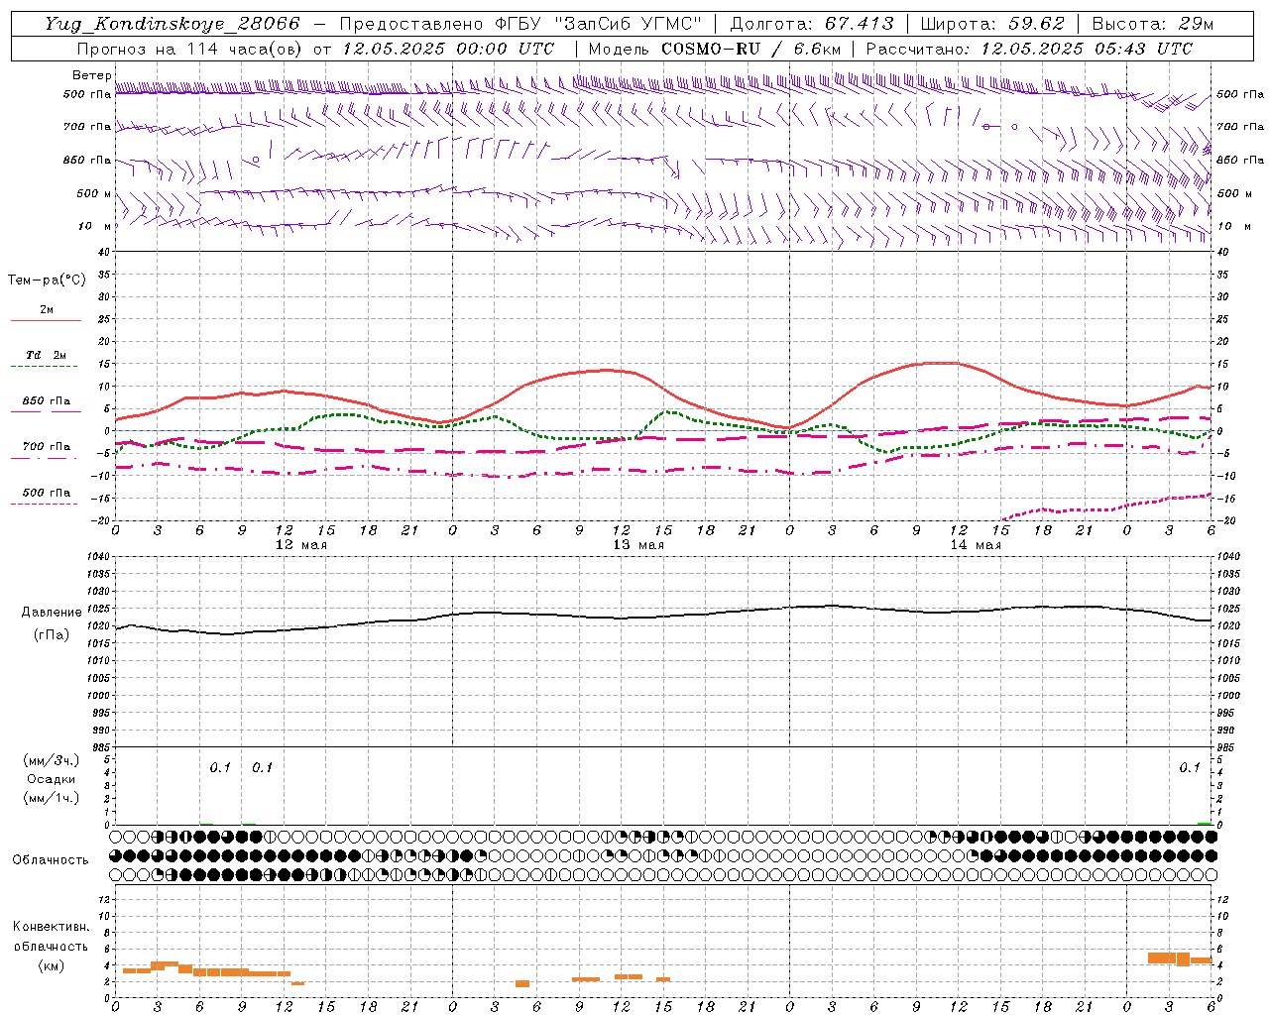Select the 2м temperature legend entry
This screenshot has width=1269, height=1015.
pos(47,309)
